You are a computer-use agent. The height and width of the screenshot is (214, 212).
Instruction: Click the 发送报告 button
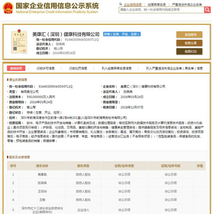tap(189, 34)
